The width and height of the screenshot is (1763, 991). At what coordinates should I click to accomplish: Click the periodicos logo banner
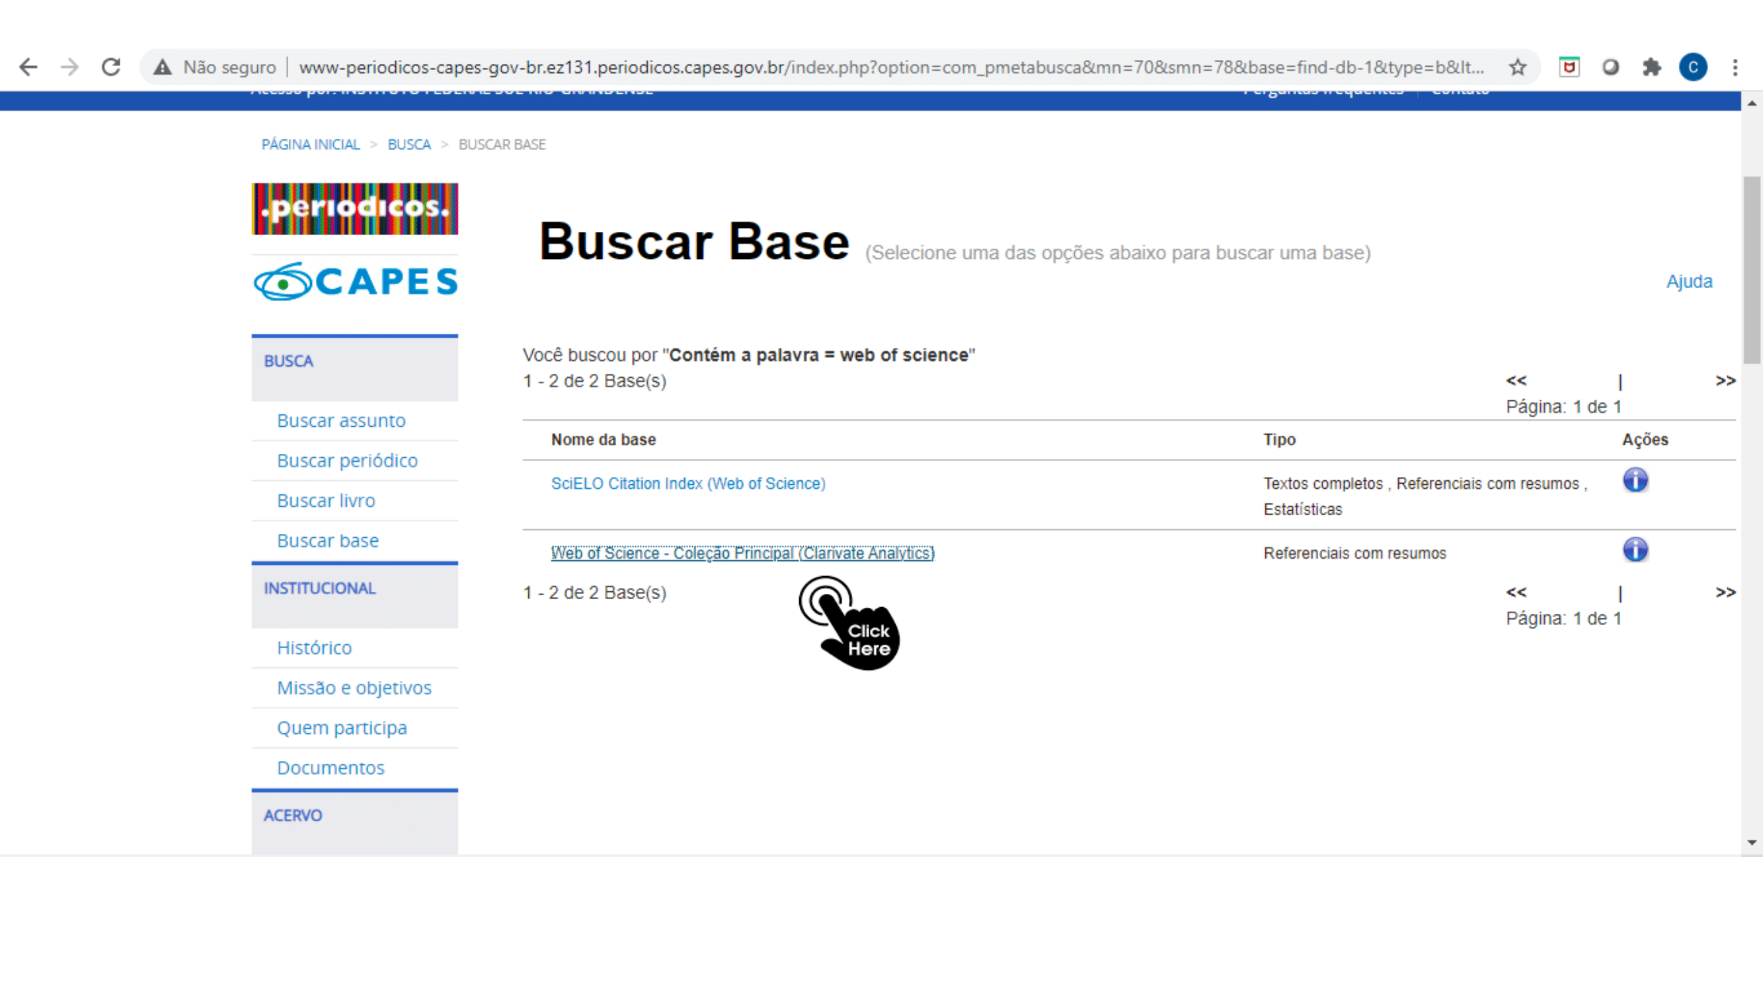click(354, 209)
